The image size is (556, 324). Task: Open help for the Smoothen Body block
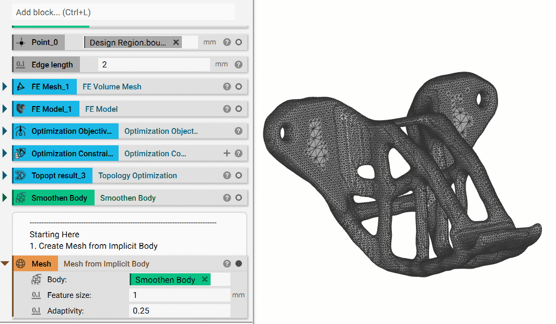[x=227, y=198]
